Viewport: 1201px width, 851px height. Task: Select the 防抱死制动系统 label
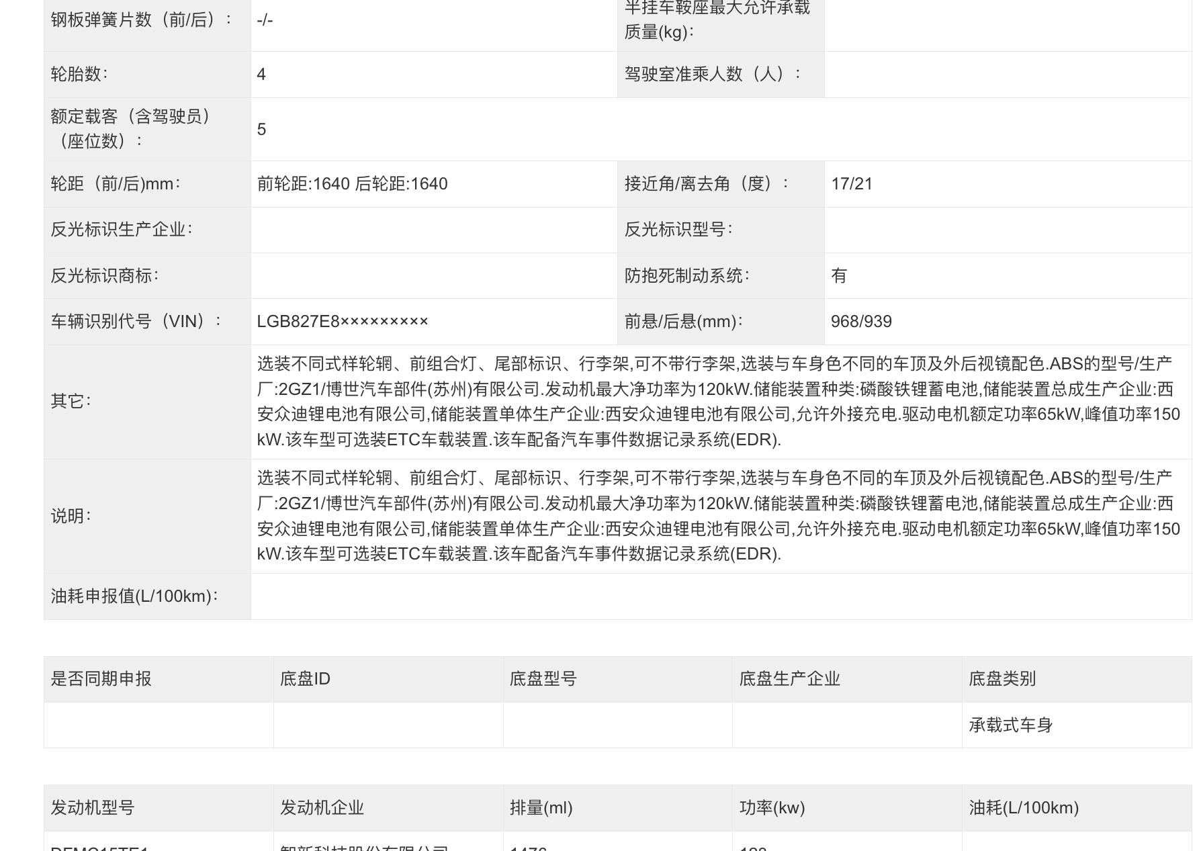tap(686, 276)
